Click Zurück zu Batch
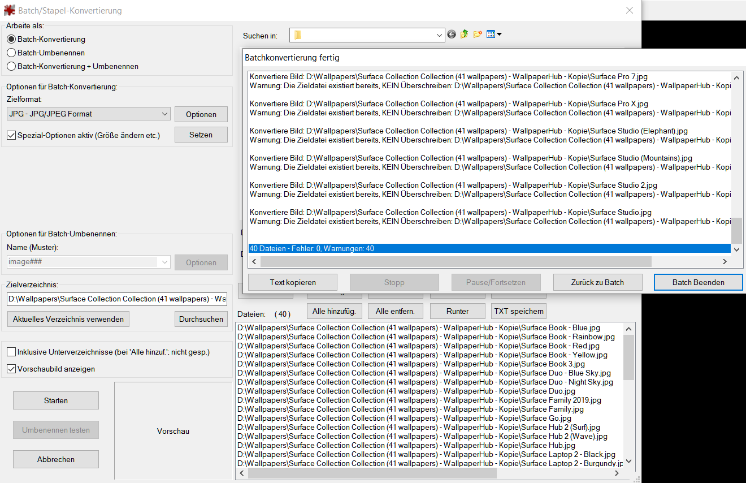Viewport: 746px width, 483px height. [x=598, y=282]
